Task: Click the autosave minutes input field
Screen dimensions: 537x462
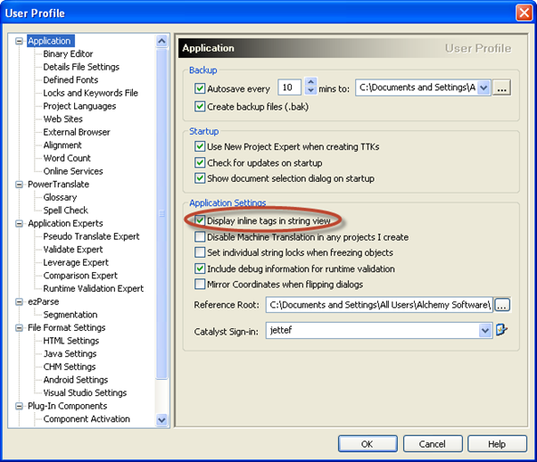Action: [x=289, y=87]
